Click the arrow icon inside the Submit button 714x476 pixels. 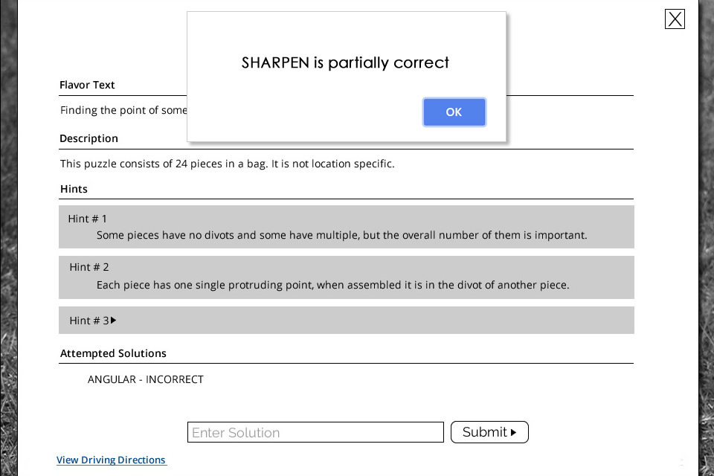(514, 432)
